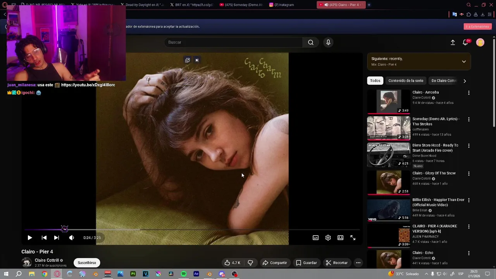Open After Effects from the taskbar
This screenshot has width=496, height=279.
196,274
